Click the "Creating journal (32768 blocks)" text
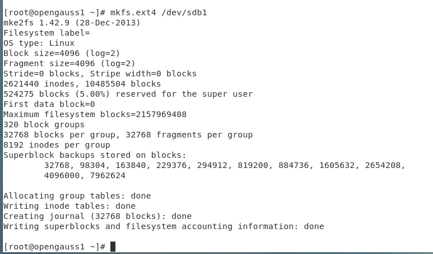Screen dimensions: 433x254 point(85,216)
